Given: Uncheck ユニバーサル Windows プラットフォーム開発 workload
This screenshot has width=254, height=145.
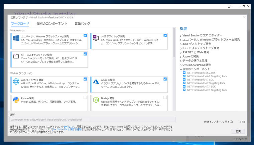Looking at the screenshot, I should 85,35.
